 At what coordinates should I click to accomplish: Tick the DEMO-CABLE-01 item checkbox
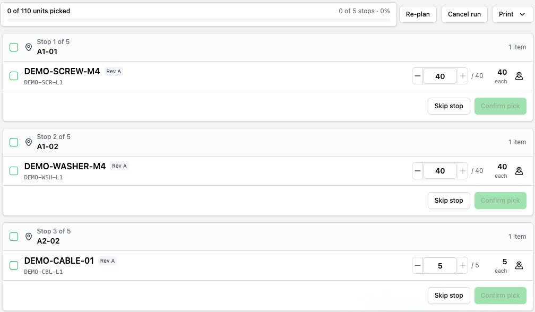tap(14, 265)
